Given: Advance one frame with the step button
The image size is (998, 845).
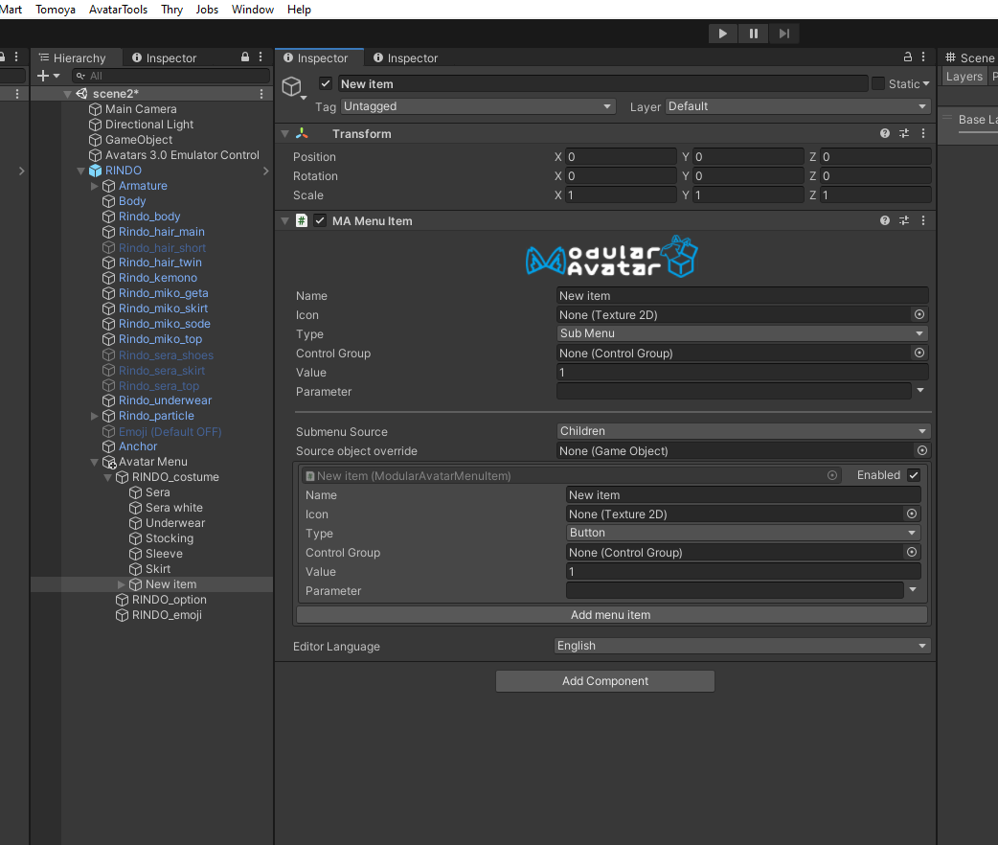Looking at the screenshot, I should (x=784, y=34).
